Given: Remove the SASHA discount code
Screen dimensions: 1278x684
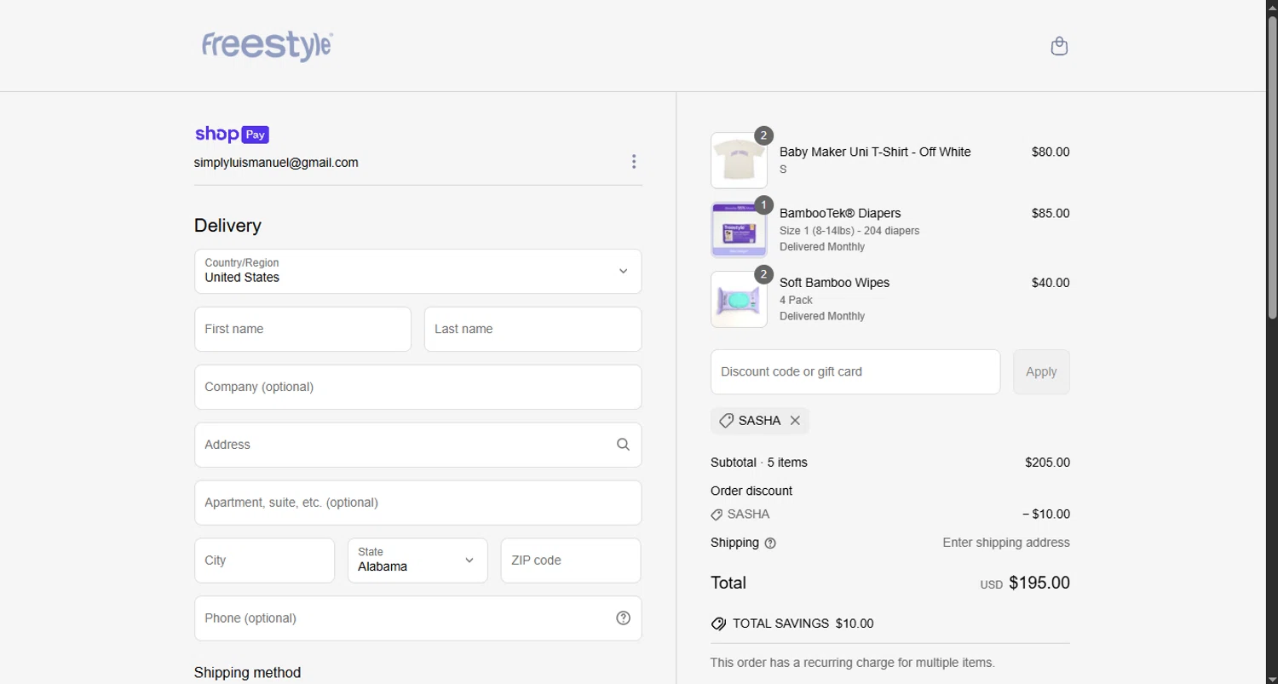Looking at the screenshot, I should click(795, 421).
